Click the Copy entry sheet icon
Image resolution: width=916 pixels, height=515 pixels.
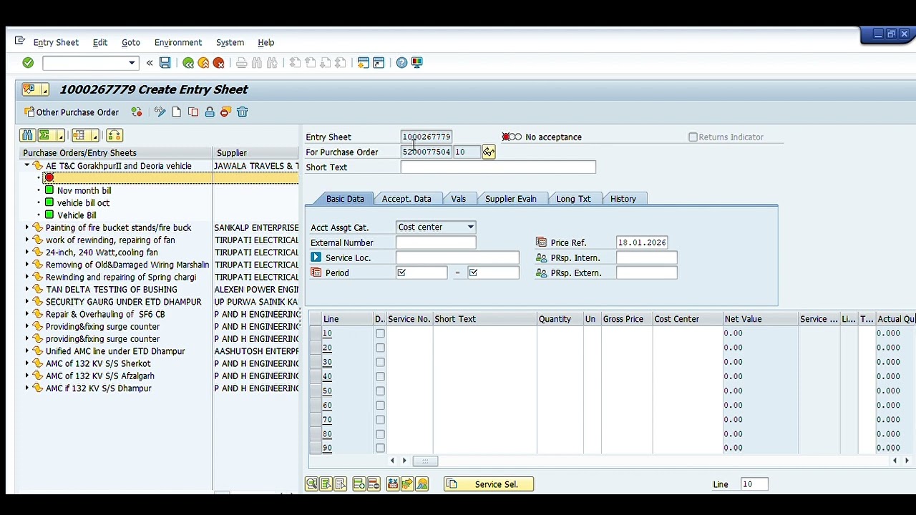coord(193,112)
